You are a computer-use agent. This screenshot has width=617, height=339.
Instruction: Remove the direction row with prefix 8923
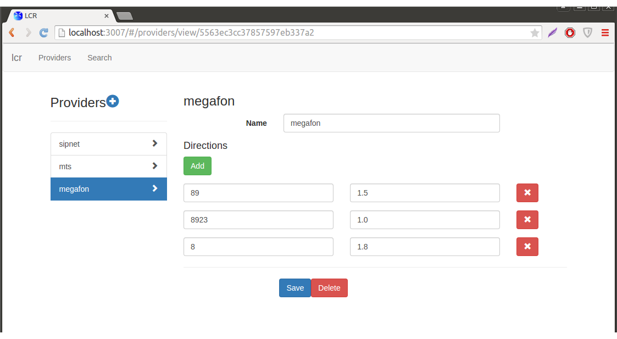pos(527,220)
